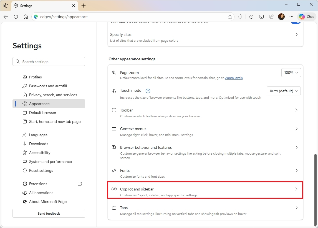318x228 pixels.
Task: Open Touch mode help tooltip
Action: (x=148, y=91)
